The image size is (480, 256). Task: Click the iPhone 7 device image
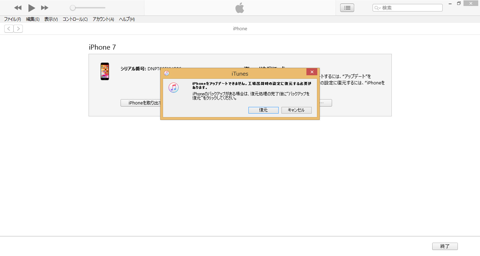tap(105, 71)
